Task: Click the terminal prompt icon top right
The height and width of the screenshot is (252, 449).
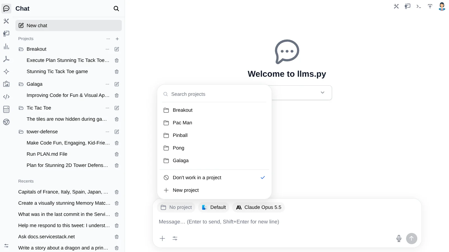Action: (x=419, y=6)
